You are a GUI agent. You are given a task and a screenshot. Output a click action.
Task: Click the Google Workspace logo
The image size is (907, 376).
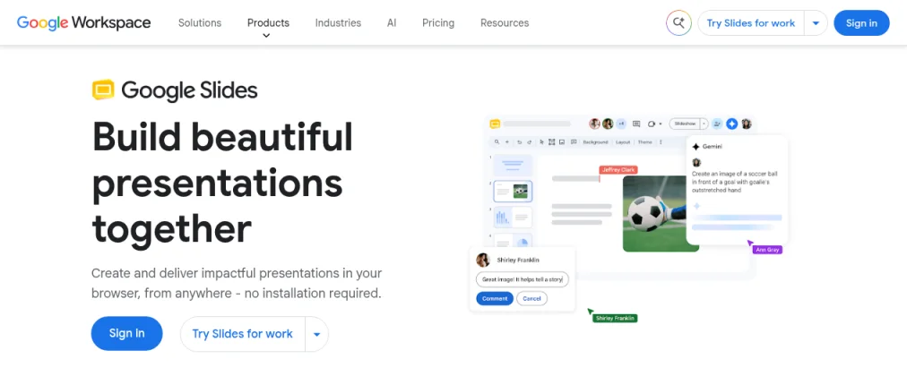pos(84,23)
